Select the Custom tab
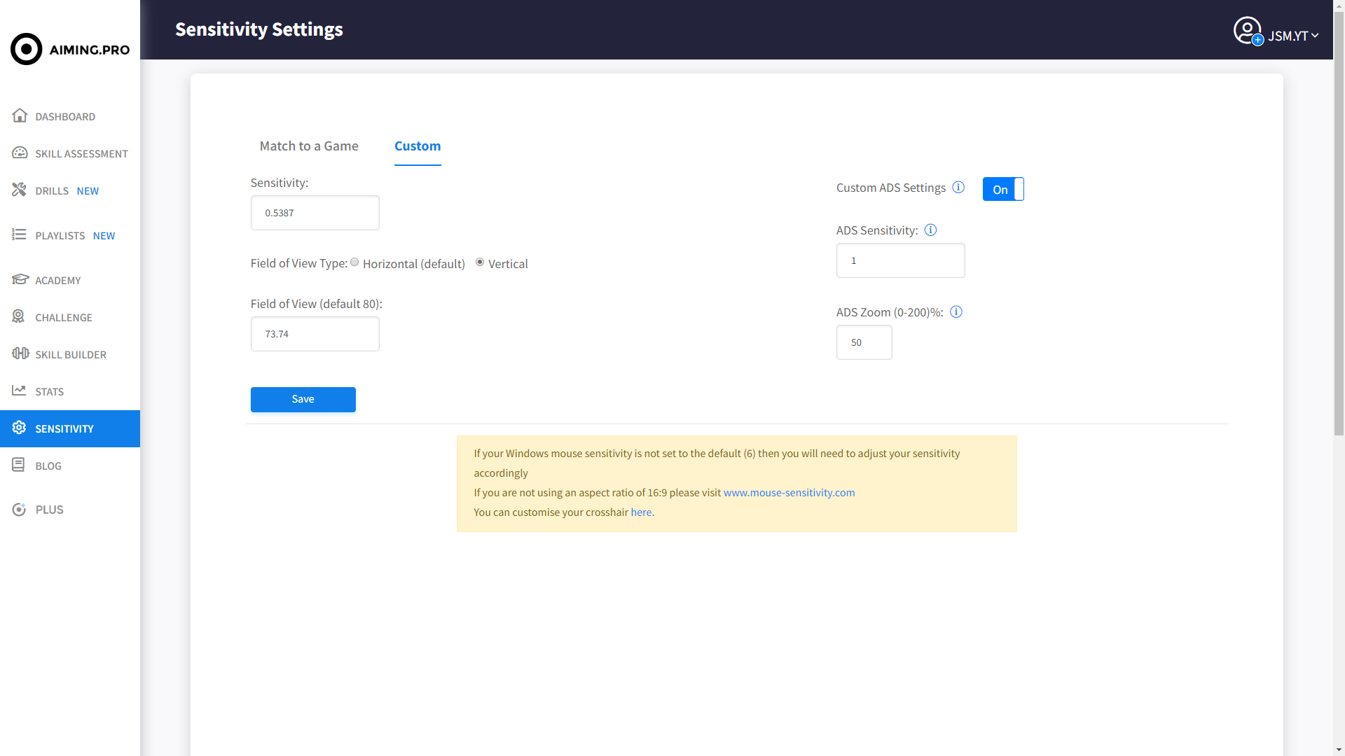 coord(418,146)
